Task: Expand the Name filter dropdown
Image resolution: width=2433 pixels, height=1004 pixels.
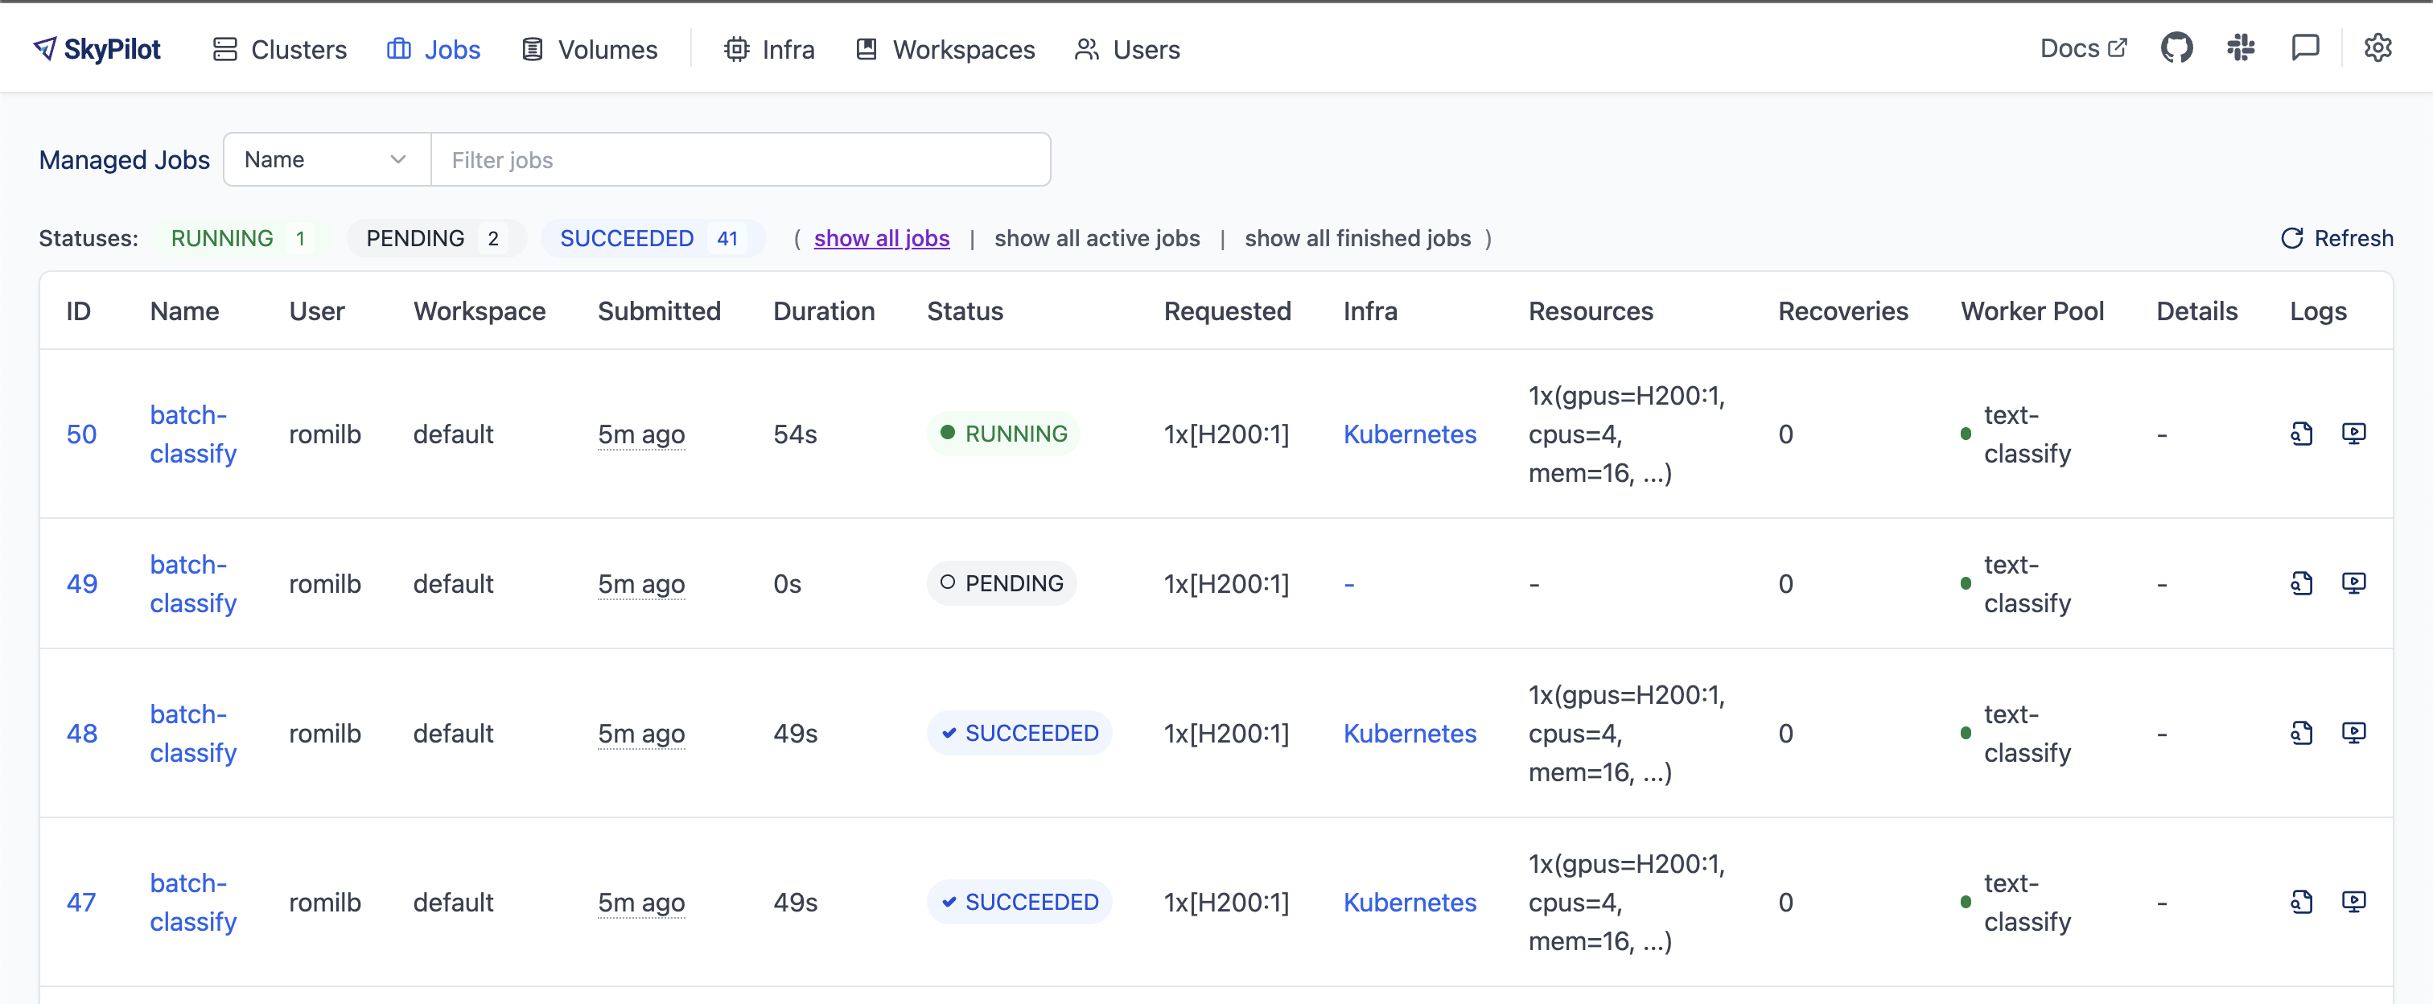Action: (326, 159)
